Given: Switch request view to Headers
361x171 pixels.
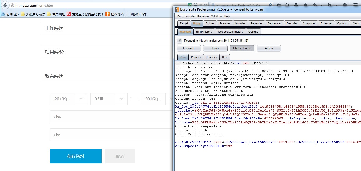Looking at the screenshot, I should pyautogui.click(x=211, y=57).
